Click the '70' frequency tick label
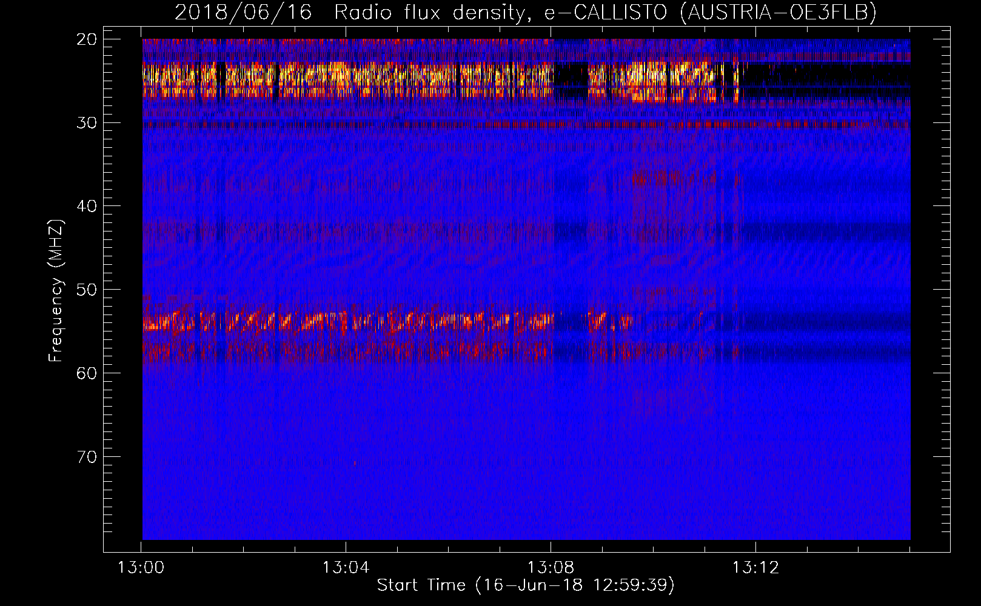Viewport: 981px width, 606px height. (87, 456)
